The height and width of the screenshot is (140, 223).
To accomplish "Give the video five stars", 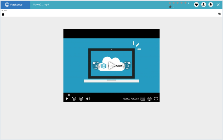I will (x=185, y=3).
